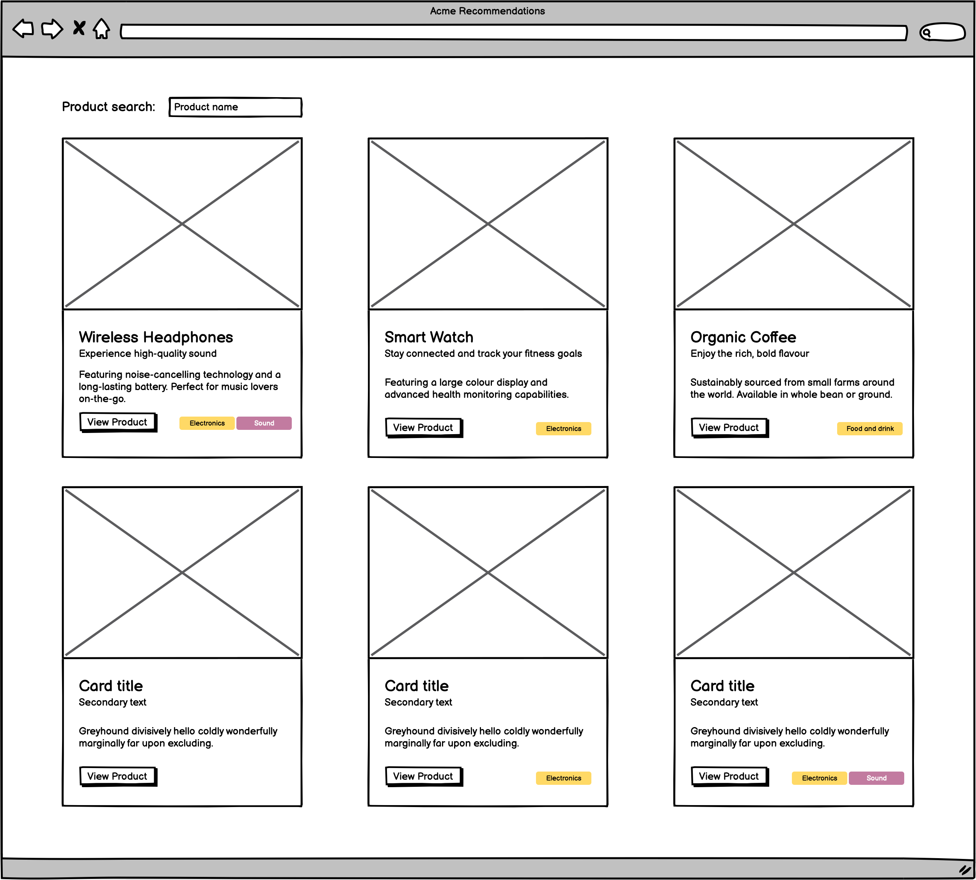
Task: Click the Food and drink tag
Action: click(870, 428)
